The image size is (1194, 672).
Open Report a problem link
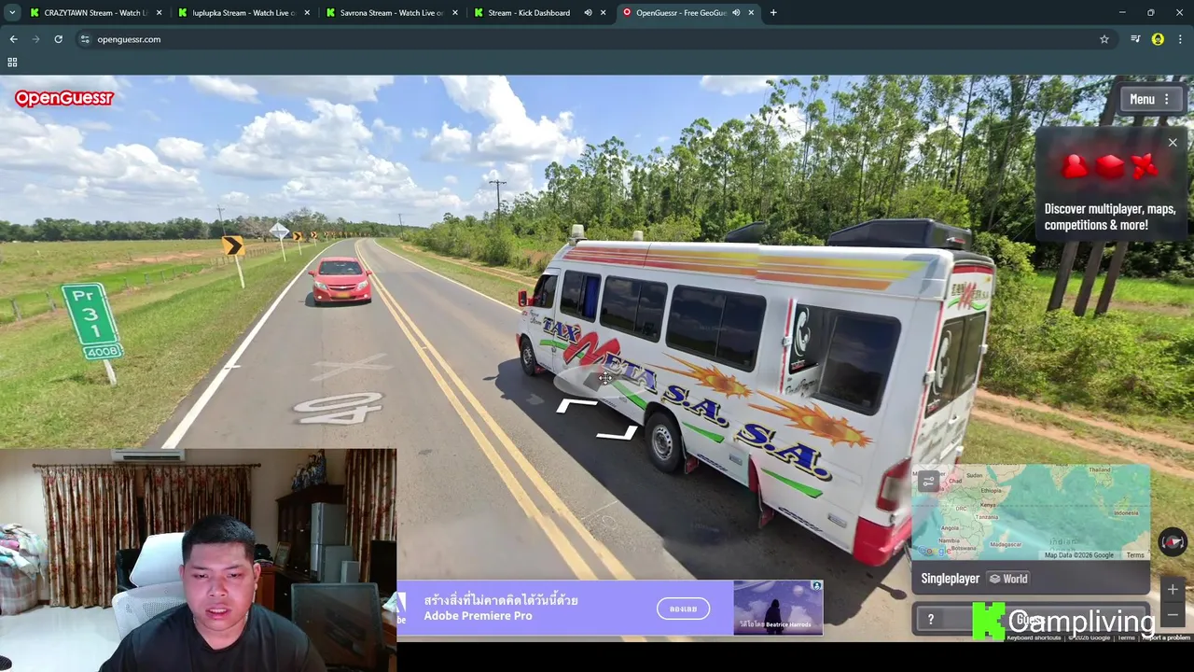(x=1166, y=637)
